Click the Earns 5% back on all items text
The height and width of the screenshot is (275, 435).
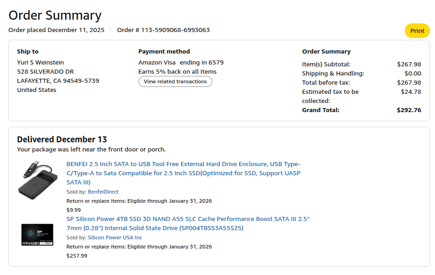coord(177,72)
